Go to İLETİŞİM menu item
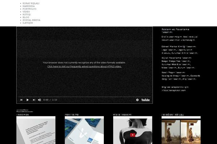Image resolution: width=217 pixels, height=144 pixels. coord(28,23)
